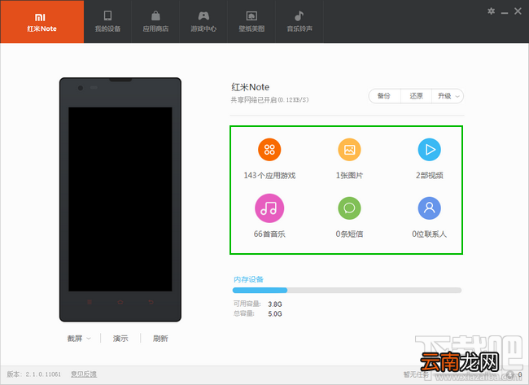This screenshot has width=529, height=385.
Task: Expand the 截屏 screenshot dropdown
Action: (x=79, y=338)
